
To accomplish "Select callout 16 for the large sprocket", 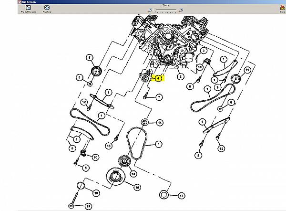I will [137, 187].
